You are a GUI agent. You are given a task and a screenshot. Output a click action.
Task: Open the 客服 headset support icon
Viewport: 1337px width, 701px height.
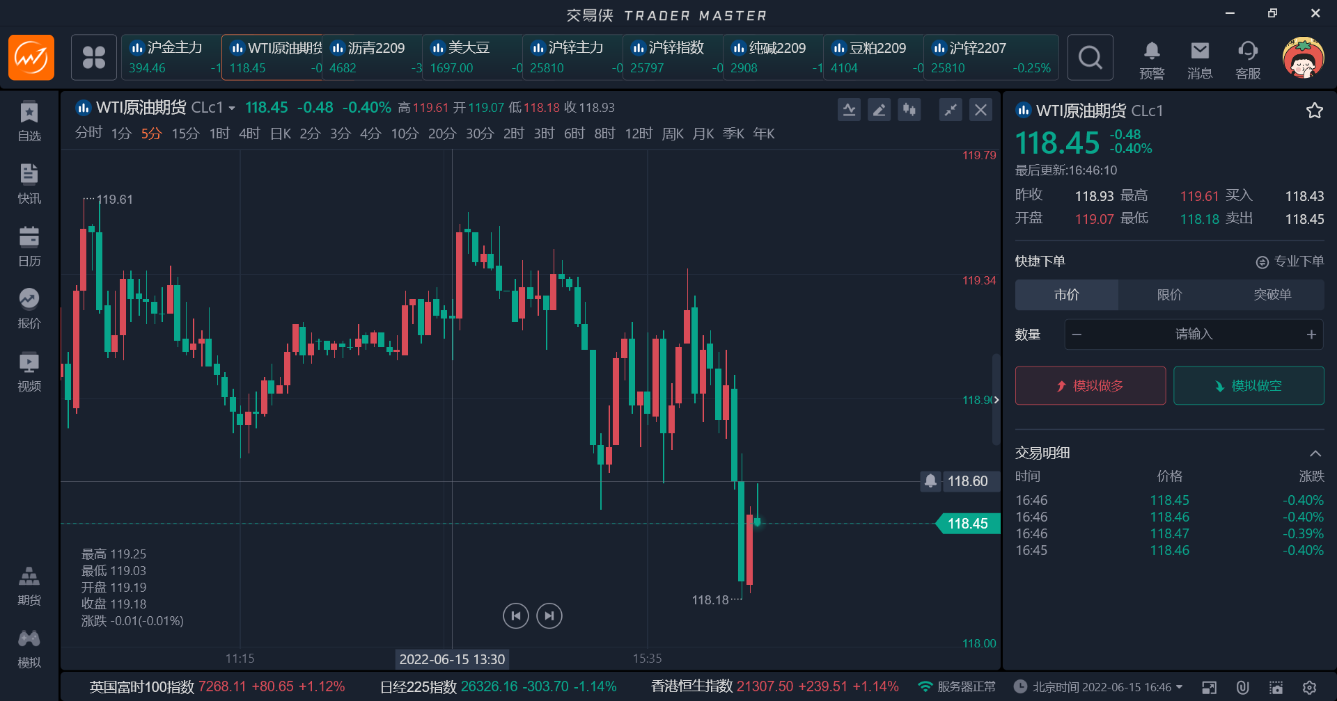(1248, 59)
